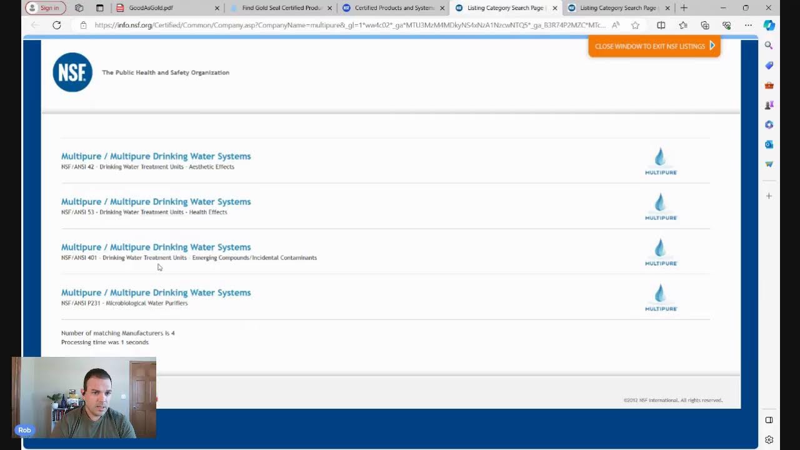Toggle split screen icon
The height and width of the screenshot is (450, 800).
[661, 25]
